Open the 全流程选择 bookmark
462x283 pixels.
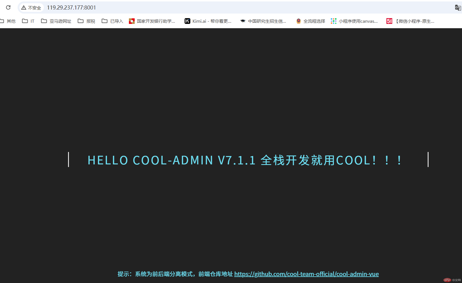pos(311,21)
